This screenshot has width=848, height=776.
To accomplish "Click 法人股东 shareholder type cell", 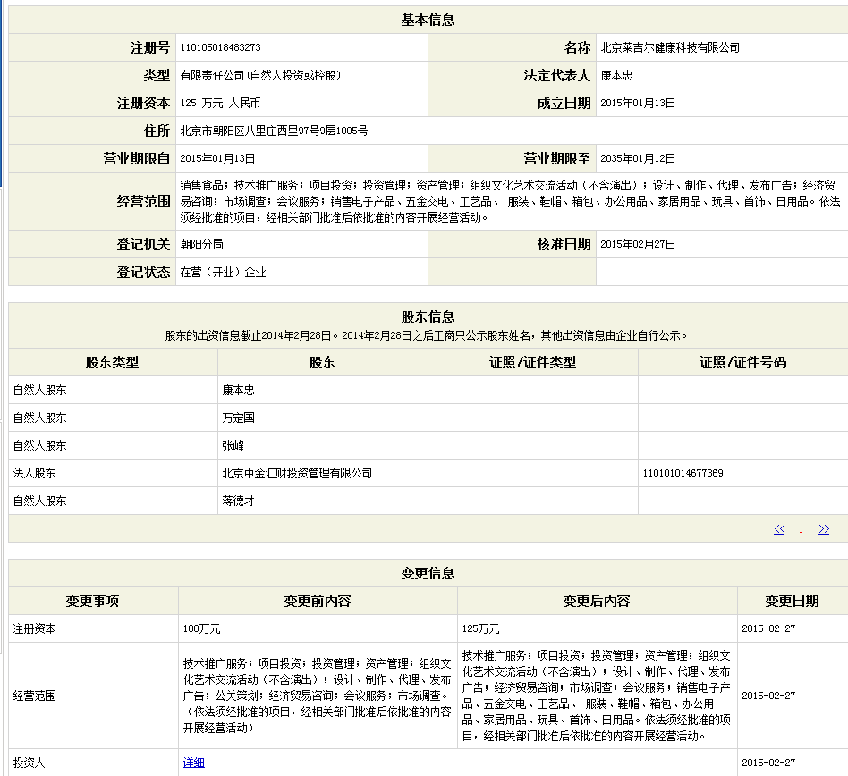I will pos(113,473).
